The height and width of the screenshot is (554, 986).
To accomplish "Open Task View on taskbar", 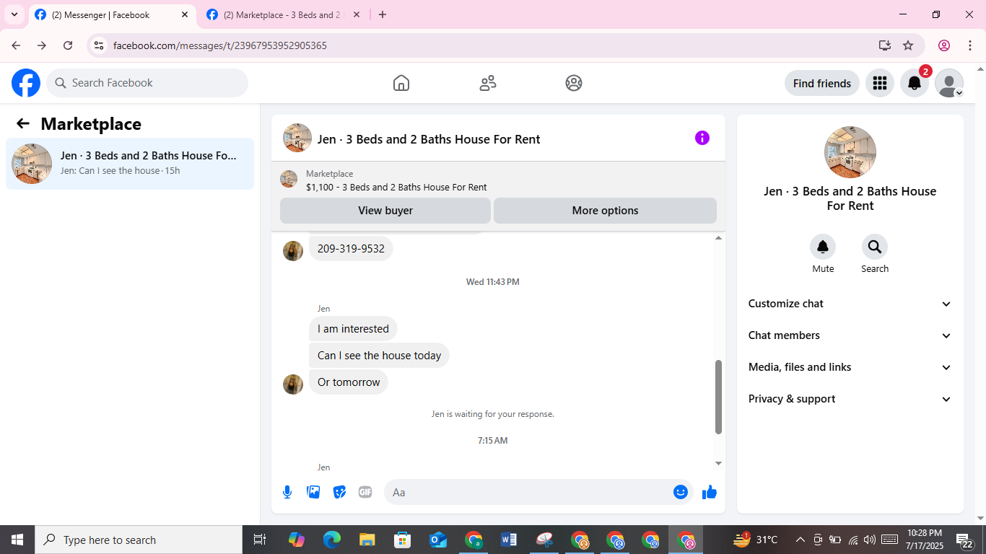I will pos(260,540).
